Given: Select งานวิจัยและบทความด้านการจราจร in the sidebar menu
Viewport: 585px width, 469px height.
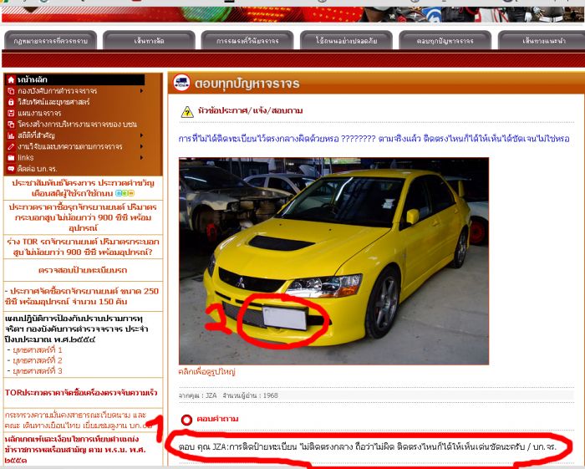Looking at the screenshot, I should point(69,146).
